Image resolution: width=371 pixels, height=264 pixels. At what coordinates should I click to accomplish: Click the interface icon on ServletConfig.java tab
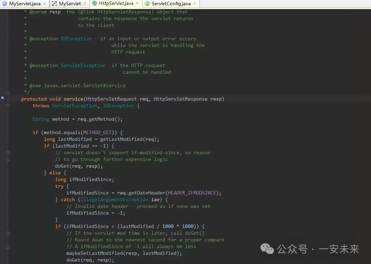coord(147,4)
